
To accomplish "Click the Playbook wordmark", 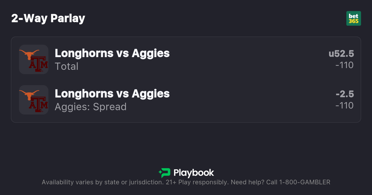I will tap(194, 173).
